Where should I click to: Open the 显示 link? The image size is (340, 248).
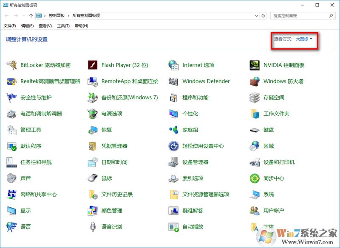[x=25, y=211]
